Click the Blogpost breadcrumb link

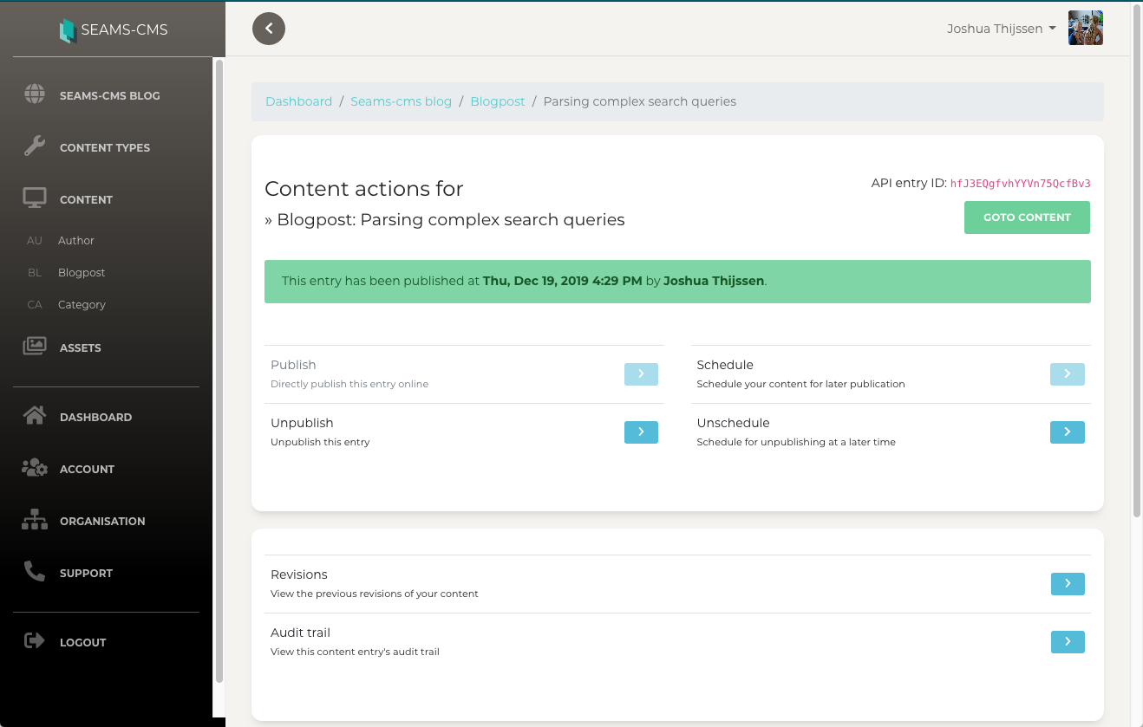pyautogui.click(x=498, y=101)
